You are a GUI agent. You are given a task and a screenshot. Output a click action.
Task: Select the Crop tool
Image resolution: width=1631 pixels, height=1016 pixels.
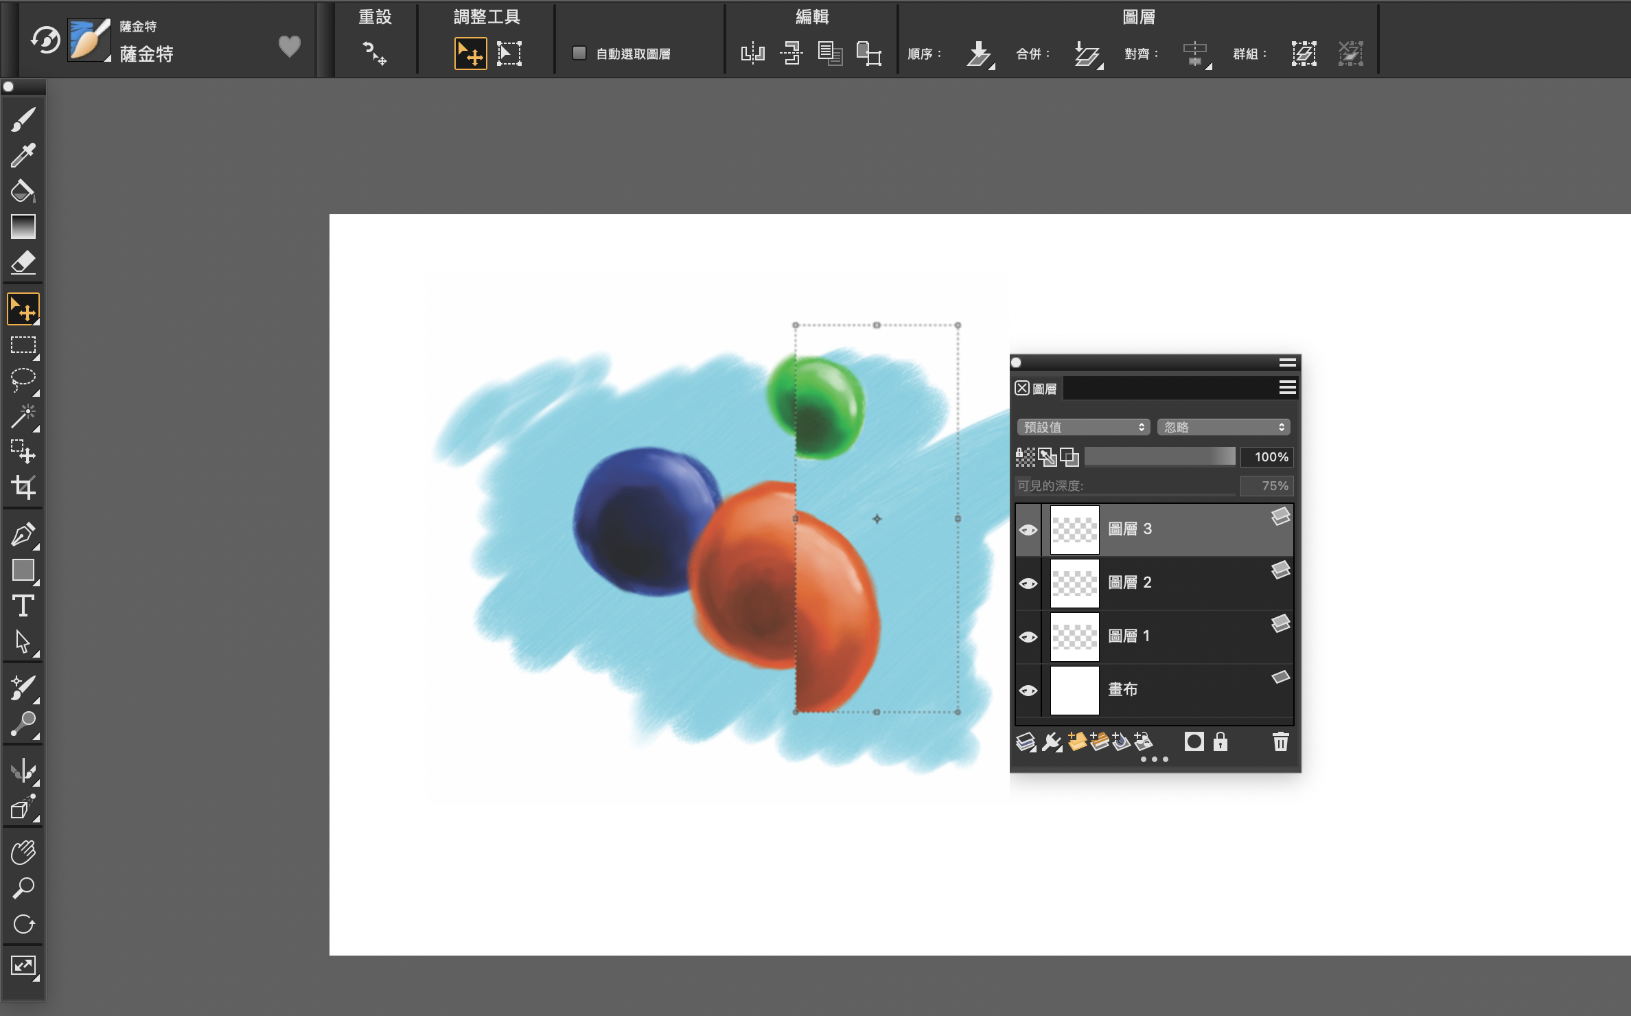coord(23,487)
